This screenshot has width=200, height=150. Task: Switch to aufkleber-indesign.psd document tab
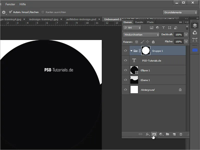pos(81,19)
